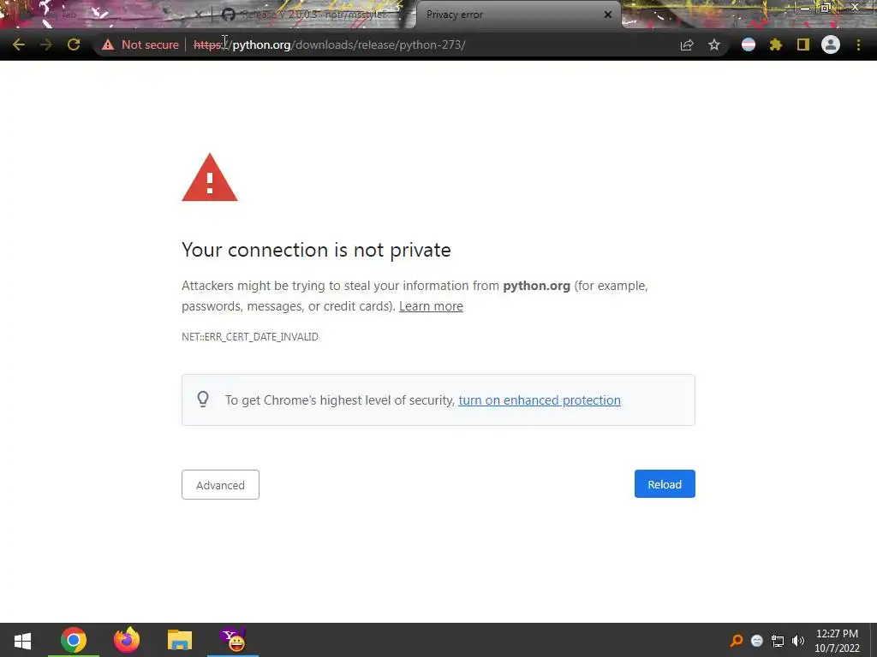The image size is (877, 657).
Task: Open the network connection tray icon
Action: click(778, 641)
